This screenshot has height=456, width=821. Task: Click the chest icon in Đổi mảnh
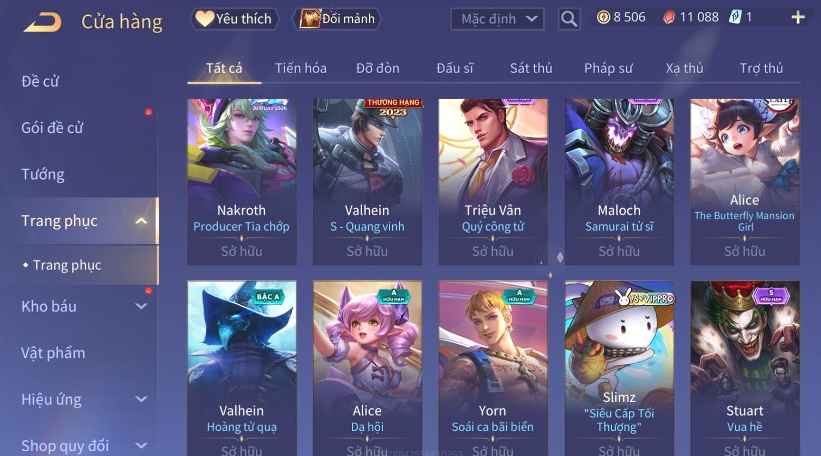(x=309, y=19)
